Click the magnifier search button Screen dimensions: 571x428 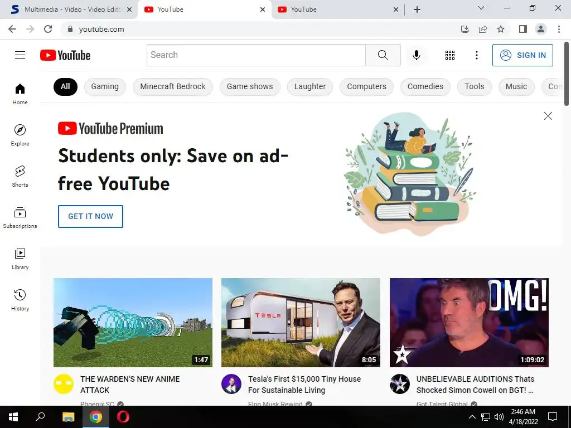383,55
